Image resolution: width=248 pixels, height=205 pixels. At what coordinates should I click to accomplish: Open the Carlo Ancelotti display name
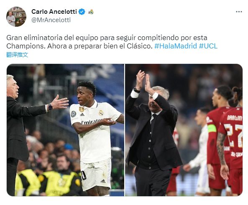pyautogui.click(x=54, y=12)
